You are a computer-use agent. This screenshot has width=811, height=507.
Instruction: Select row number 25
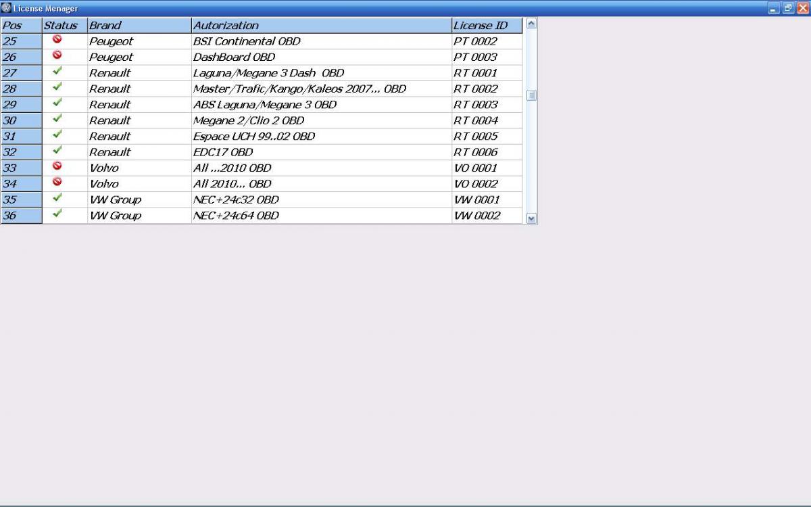22,41
